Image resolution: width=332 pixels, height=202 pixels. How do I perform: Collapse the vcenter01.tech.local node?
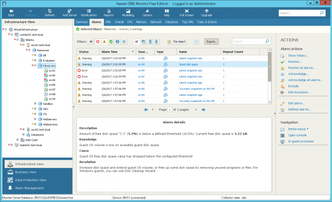tap(12, 34)
